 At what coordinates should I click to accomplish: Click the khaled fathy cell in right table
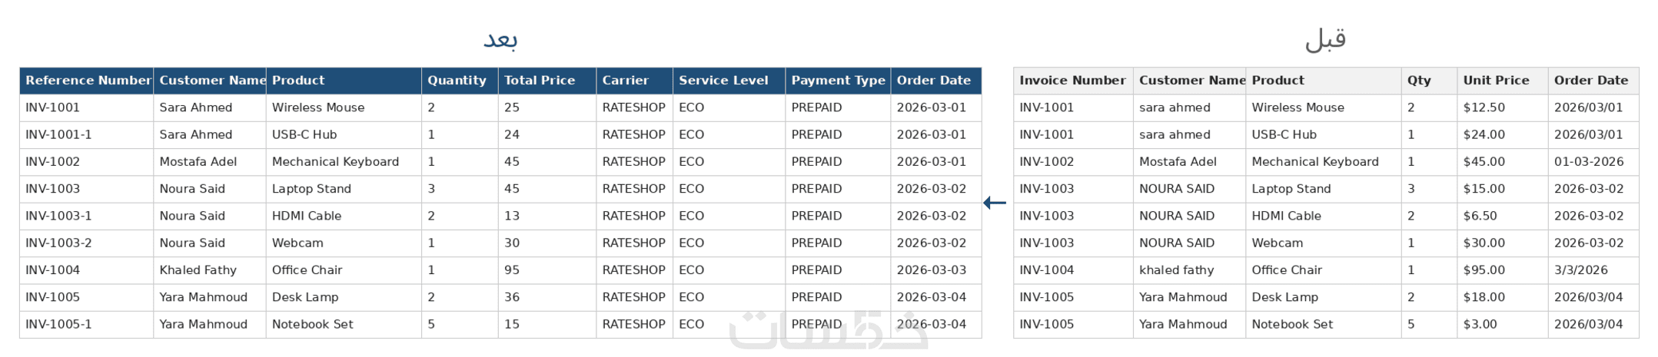coord(1189,270)
